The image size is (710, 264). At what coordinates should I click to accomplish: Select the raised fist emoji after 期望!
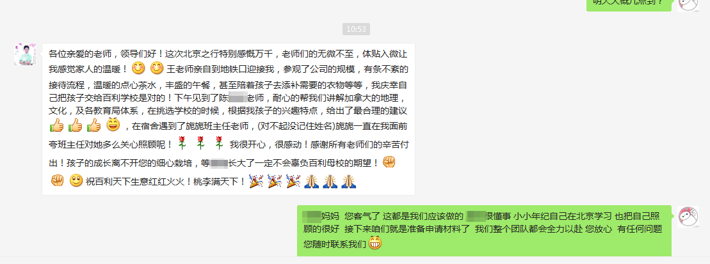tap(389, 162)
